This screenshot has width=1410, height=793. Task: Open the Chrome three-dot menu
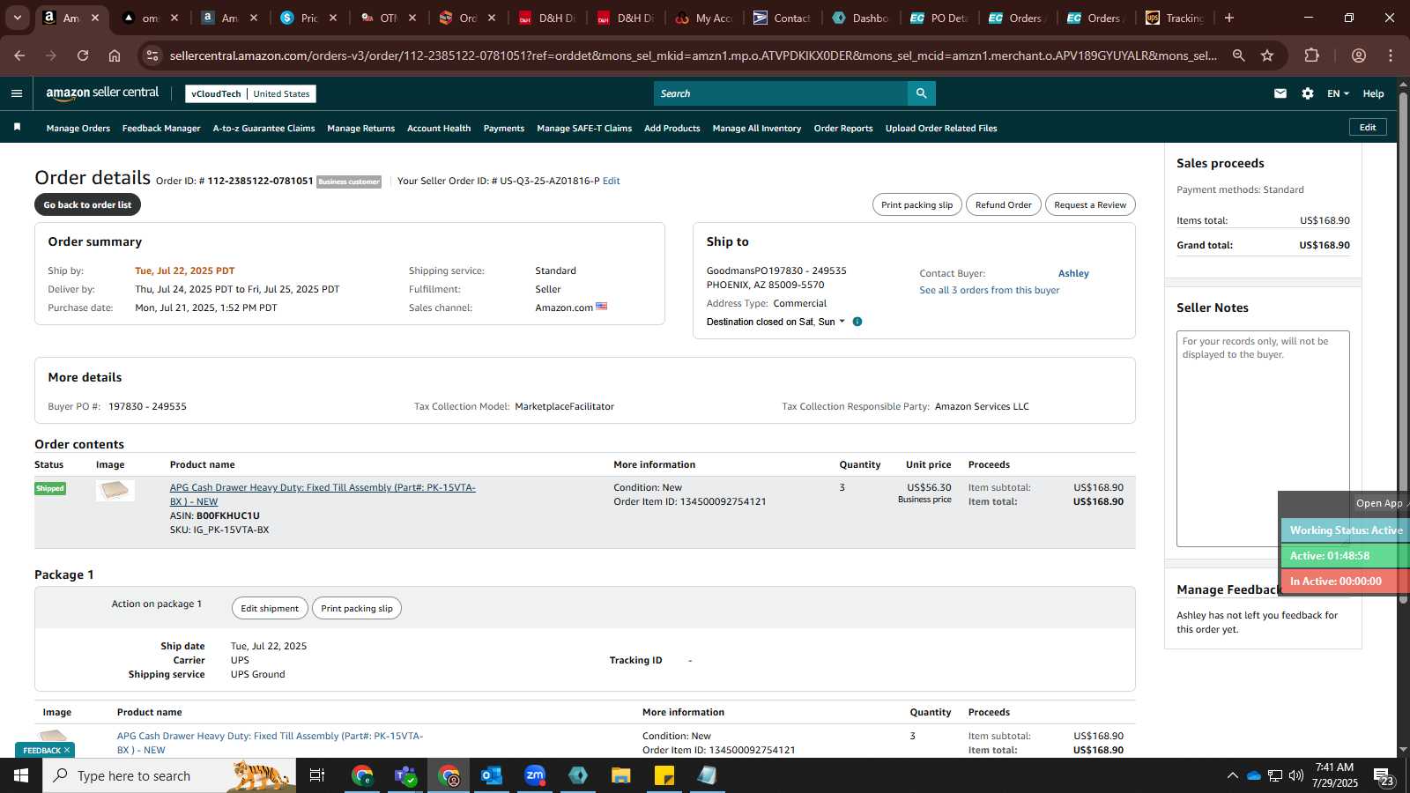click(1391, 56)
